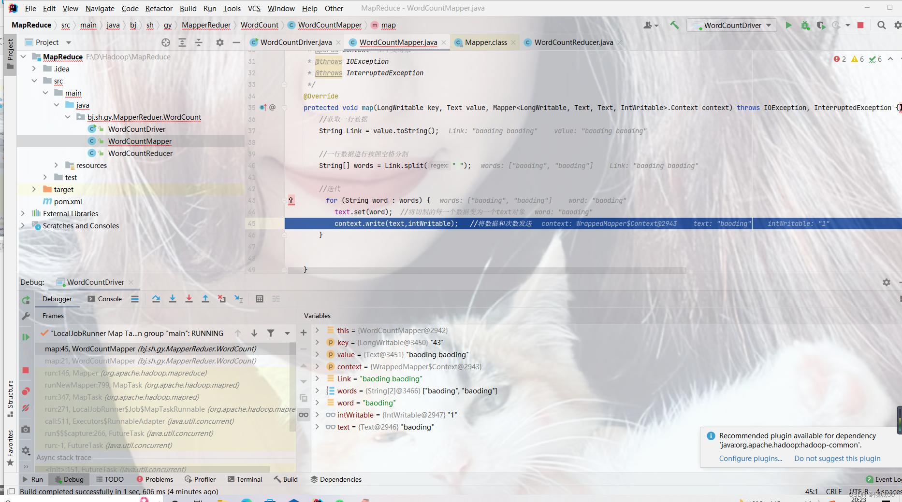902x502 pixels.
Task: Click Step Into debugger icon
Action: [x=173, y=299]
